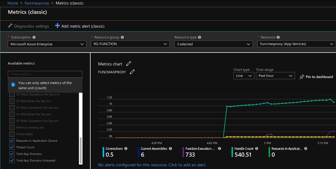Toggle IO Read Bytes Per Second checkbox
Screen dimensions: 336x169
12,101
